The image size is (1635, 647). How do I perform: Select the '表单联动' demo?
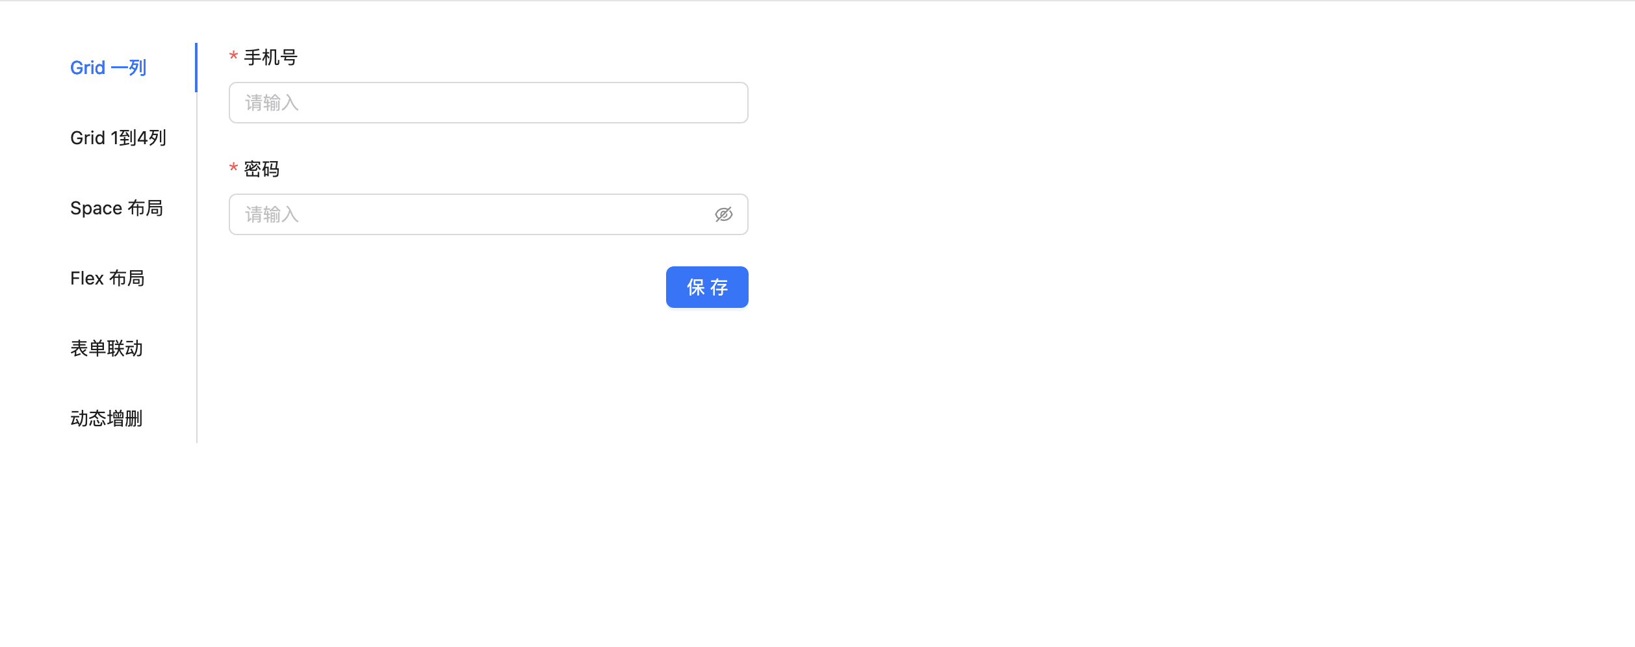pos(108,348)
